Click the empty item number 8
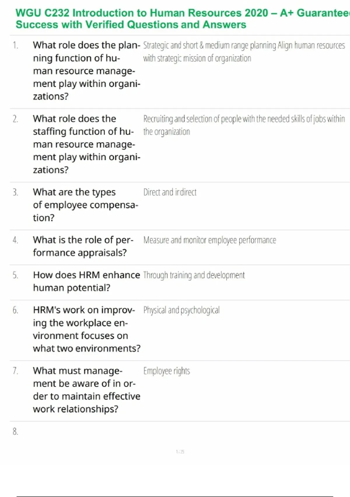Image resolution: width=350 pixels, height=497 pixels. point(15,432)
